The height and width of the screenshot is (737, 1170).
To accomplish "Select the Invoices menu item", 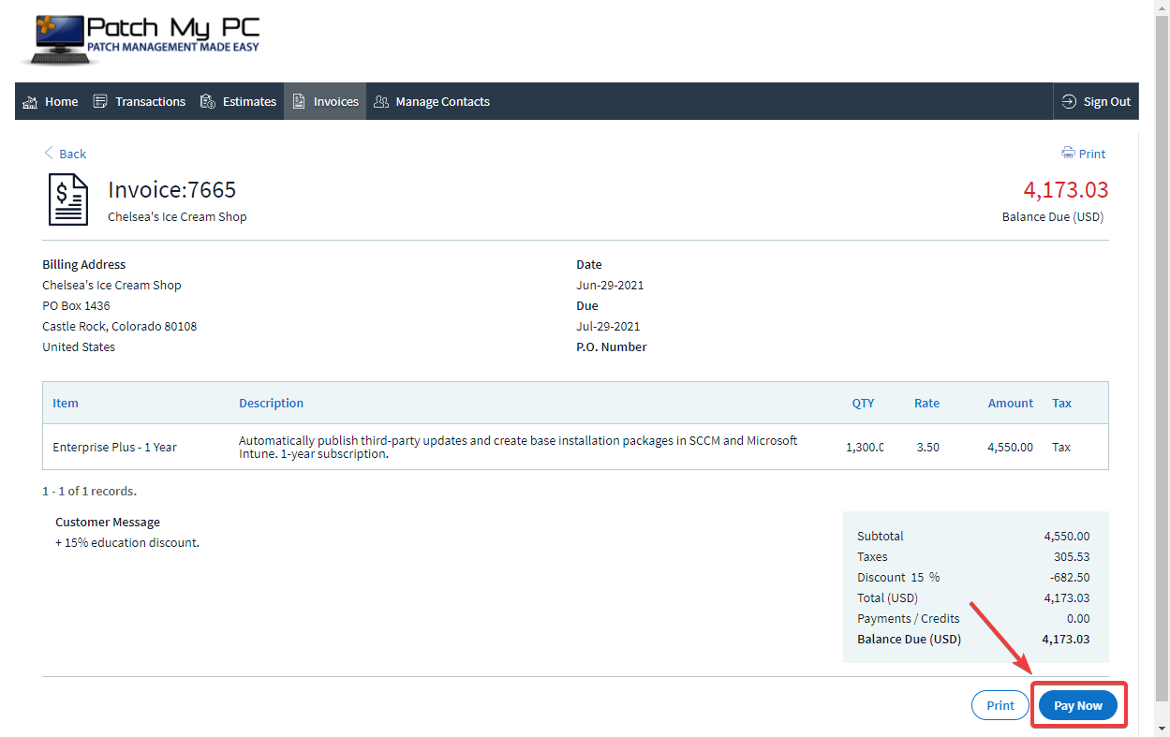I will pyautogui.click(x=325, y=101).
